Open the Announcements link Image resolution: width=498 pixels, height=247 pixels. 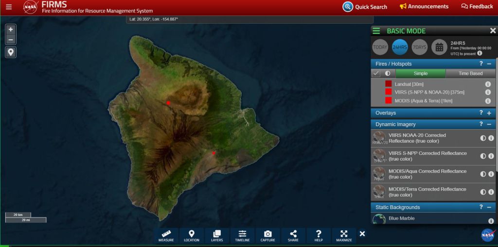[x=424, y=7]
